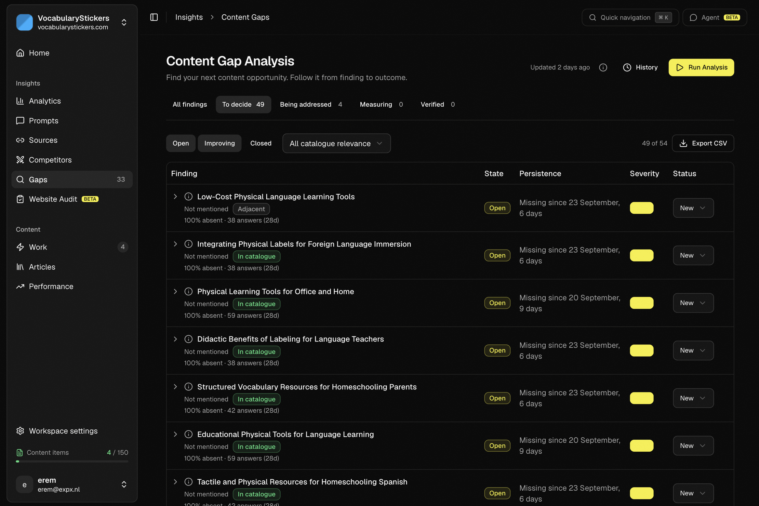Image resolution: width=759 pixels, height=506 pixels.
Task: Switch to Being addressed tab
Action: (311, 104)
